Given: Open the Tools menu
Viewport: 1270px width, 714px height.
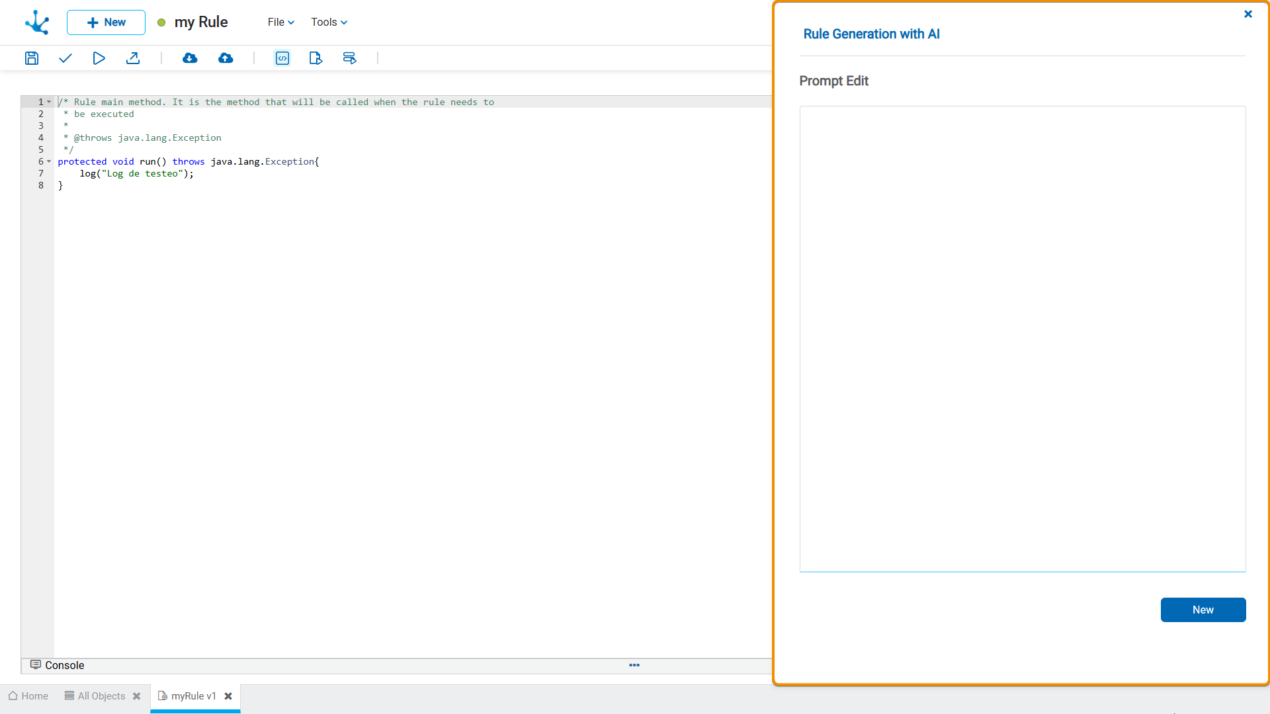Looking at the screenshot, I should [328, 22].
